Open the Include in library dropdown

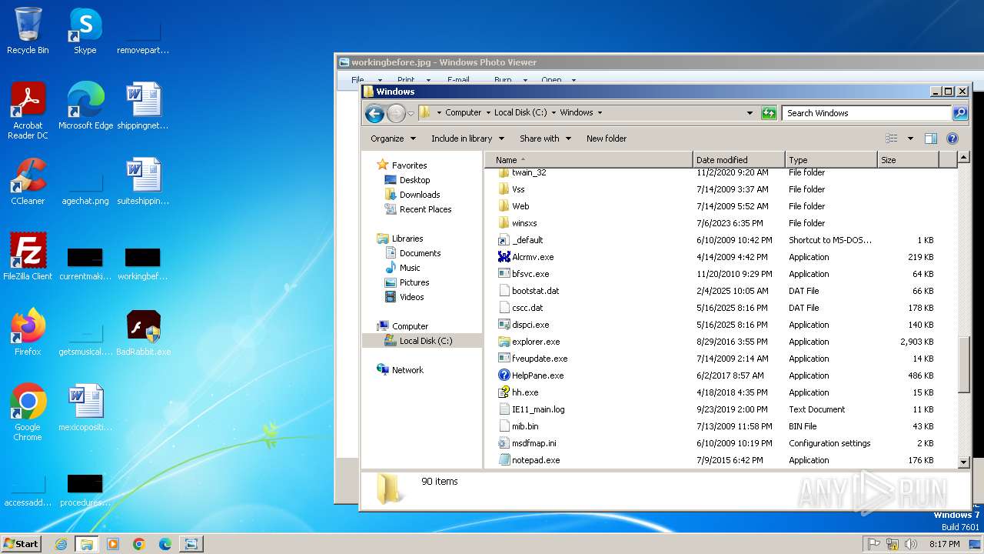tap(467, 138)
